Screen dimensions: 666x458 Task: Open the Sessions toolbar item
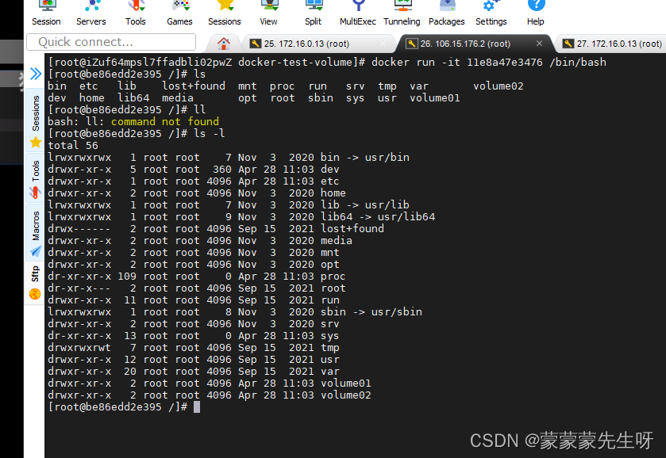(x=225, y=13)
